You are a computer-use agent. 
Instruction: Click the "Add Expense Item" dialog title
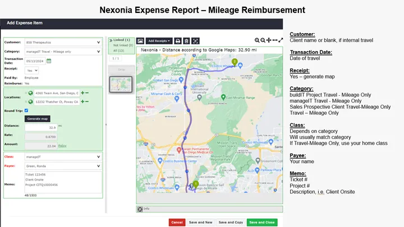click(x=25, y=23)
